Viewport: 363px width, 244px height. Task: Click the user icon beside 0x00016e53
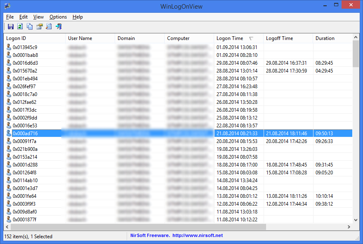(9, 126)
